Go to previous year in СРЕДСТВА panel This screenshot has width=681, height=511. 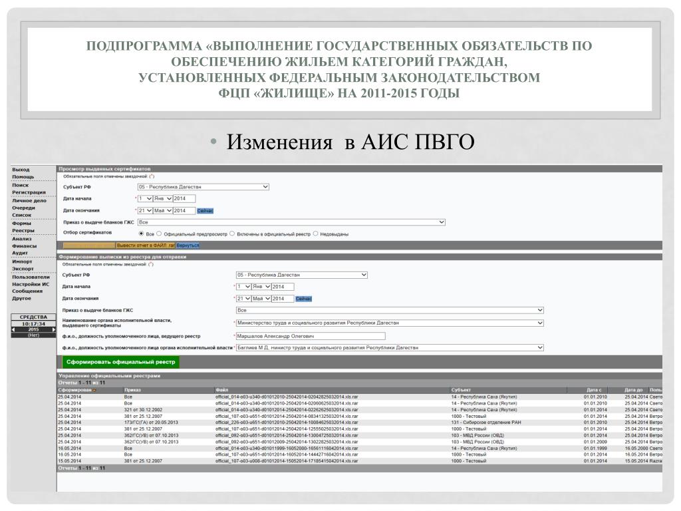coord(13,330)
